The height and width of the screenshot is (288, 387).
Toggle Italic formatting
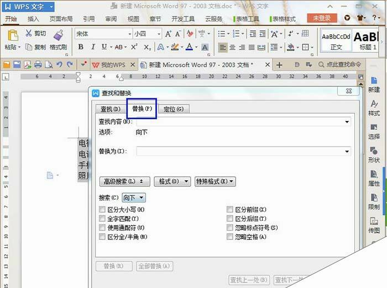point(93,46)
